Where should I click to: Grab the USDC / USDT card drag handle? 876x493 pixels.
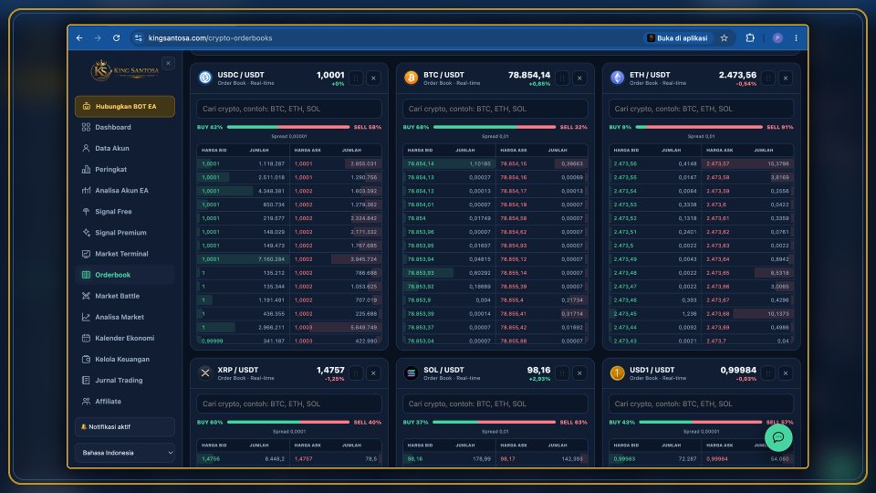pyautogui.click(x=356, y=79)
